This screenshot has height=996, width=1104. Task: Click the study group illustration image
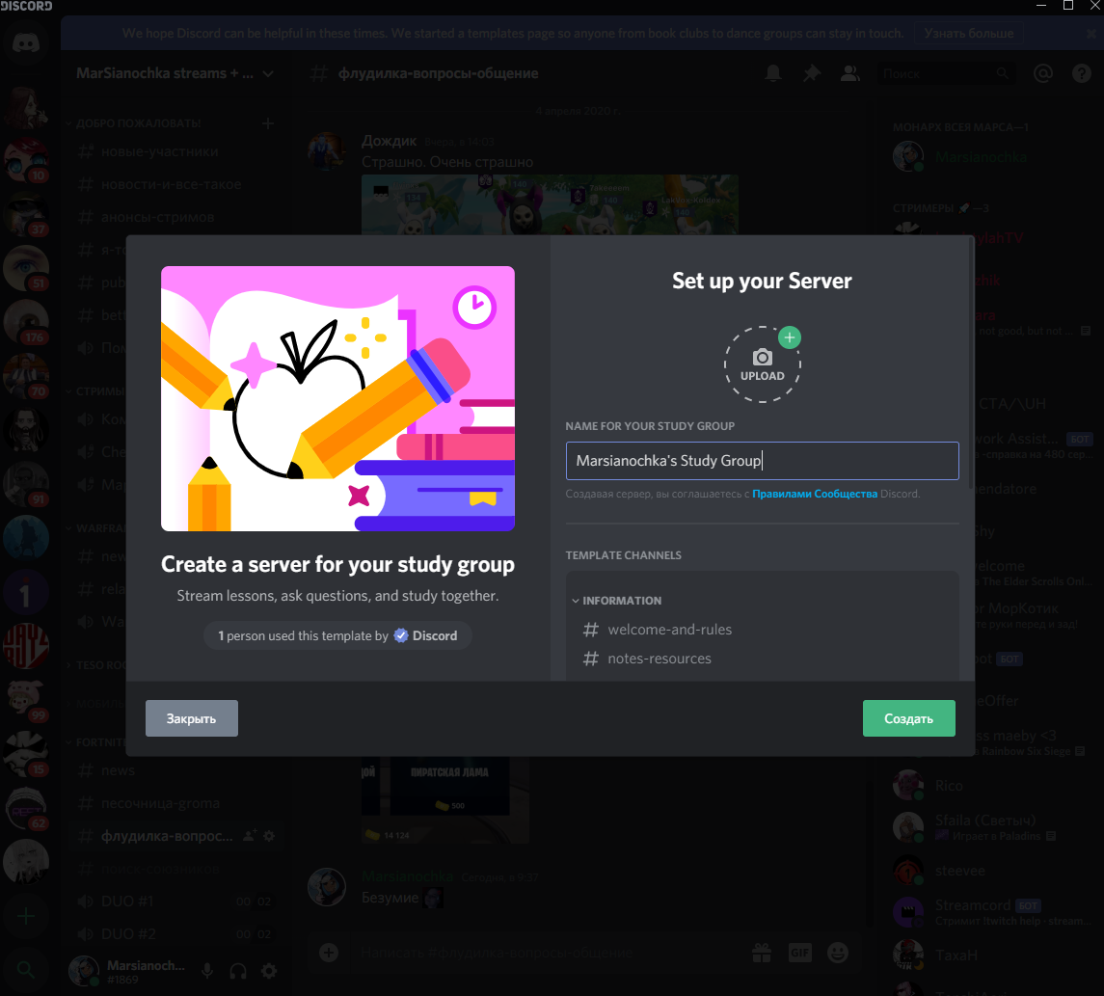(x=337, y=398)
